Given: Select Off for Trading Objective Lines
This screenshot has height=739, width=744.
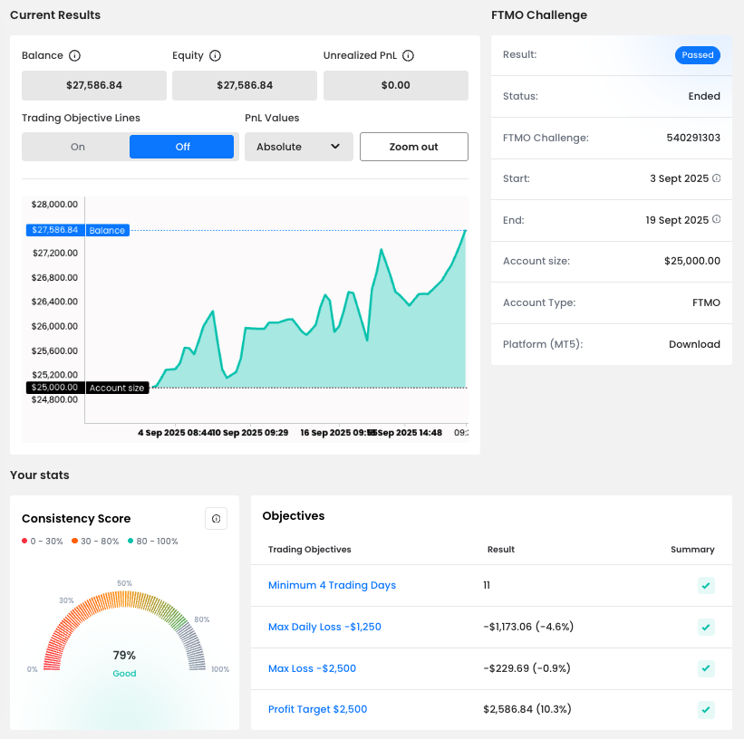Looking at the screenshot, I should click(182, 147).
